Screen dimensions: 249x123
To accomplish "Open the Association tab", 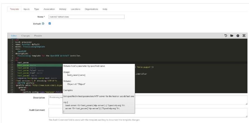I will (x=49, y=9).
